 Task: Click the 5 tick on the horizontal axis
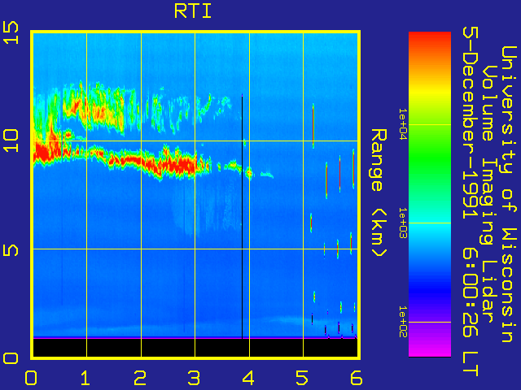(x=302, y=378)
